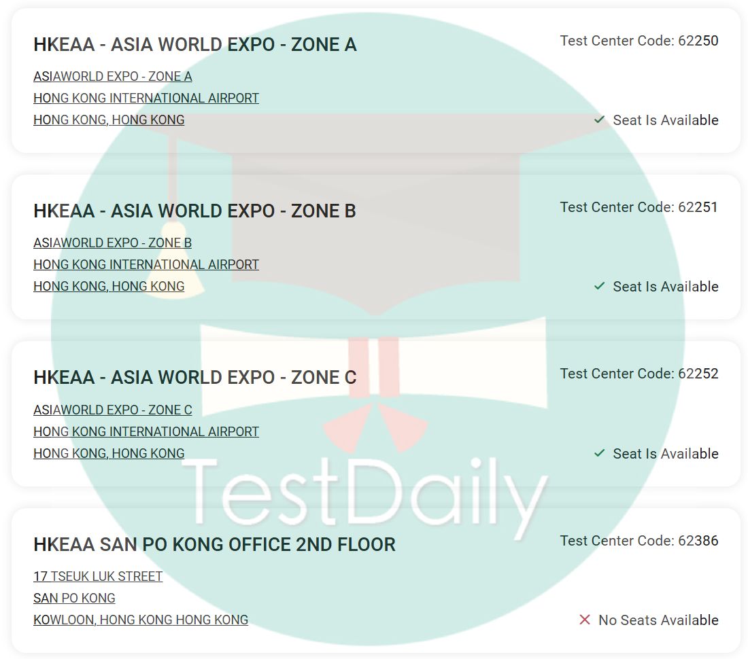This screenshot has height=659, width=748.
Task: Click Hong Kong International Airport link under Zone C
Action: 146,431
